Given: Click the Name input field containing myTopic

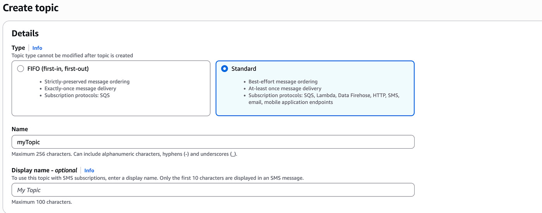Looking at the screenshot, I should [x=213, y=142].
